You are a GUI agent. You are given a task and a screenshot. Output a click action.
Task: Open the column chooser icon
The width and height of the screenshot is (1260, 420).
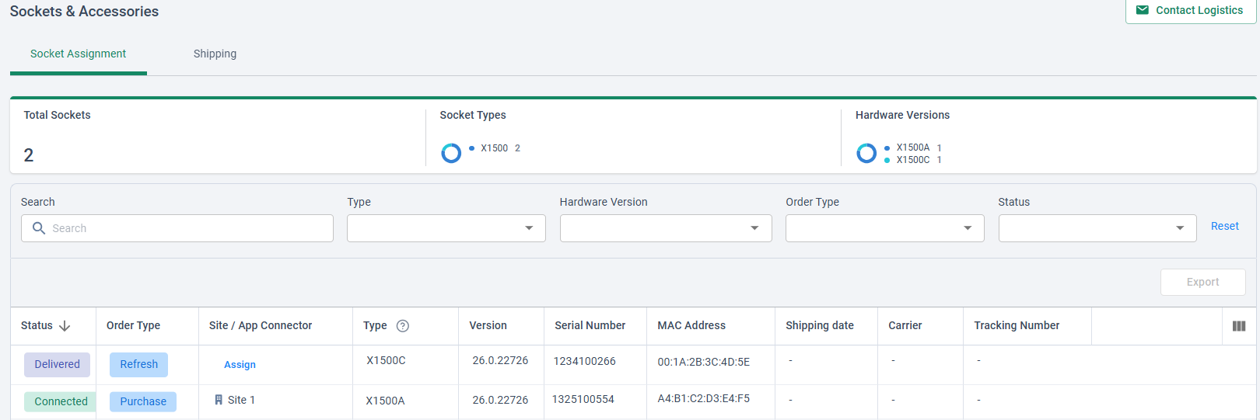[x=1239, y=326]
